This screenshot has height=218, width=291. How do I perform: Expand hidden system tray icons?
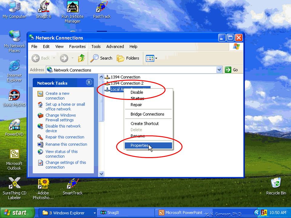[x=257, y=213]
